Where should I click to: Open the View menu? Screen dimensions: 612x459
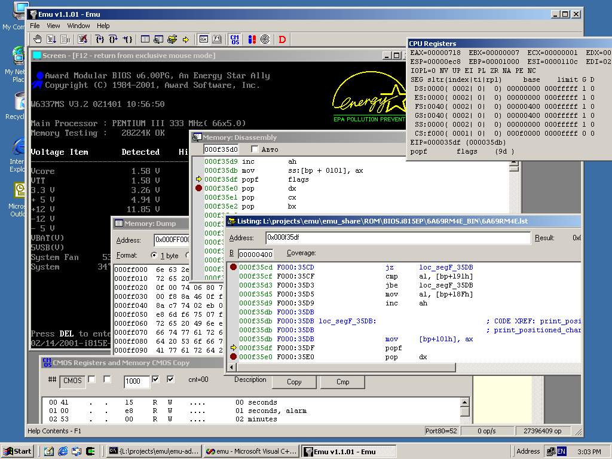[53, 26]
